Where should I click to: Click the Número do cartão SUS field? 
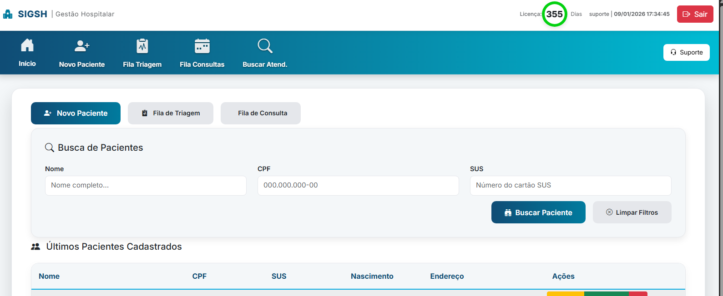click(x=571, y=186)
